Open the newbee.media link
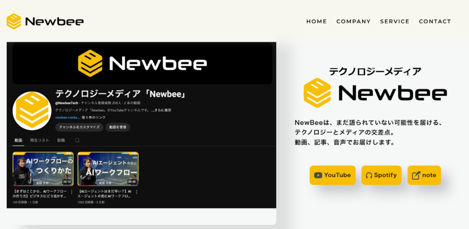 66,117
